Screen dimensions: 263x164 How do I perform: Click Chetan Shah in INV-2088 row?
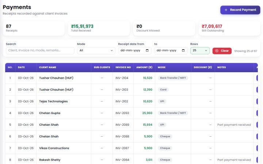pyautogui.click(x=49, y=137)
